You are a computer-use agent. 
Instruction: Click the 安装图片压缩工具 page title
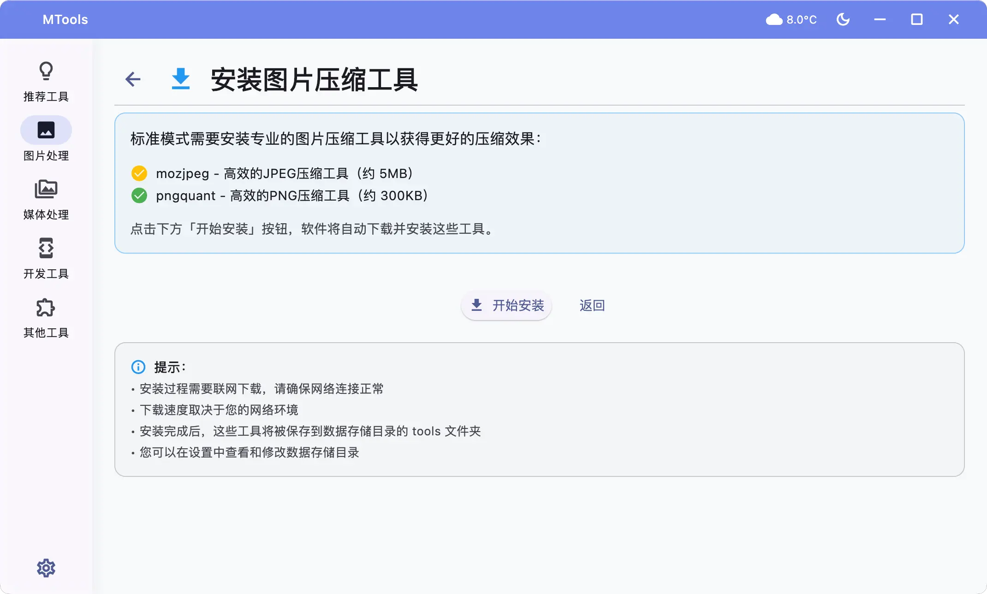point(314,79)
